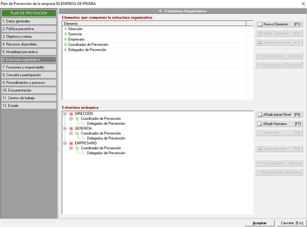Screen dimensions: 307x227
Task: Click Añadir Hermano [F7] button
Action: [x=279, y=124]
